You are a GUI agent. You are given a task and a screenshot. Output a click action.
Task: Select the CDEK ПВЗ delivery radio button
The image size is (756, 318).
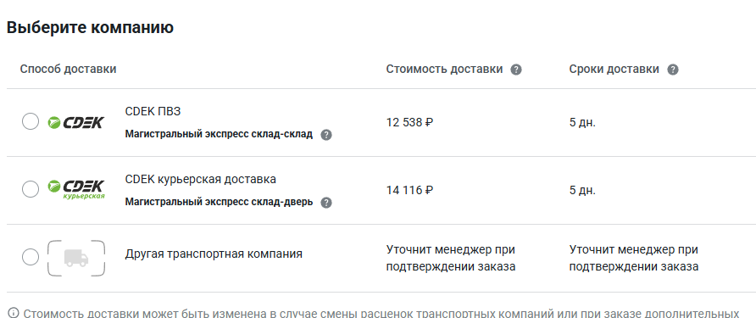pyautogui.click(x=31, y=121)
